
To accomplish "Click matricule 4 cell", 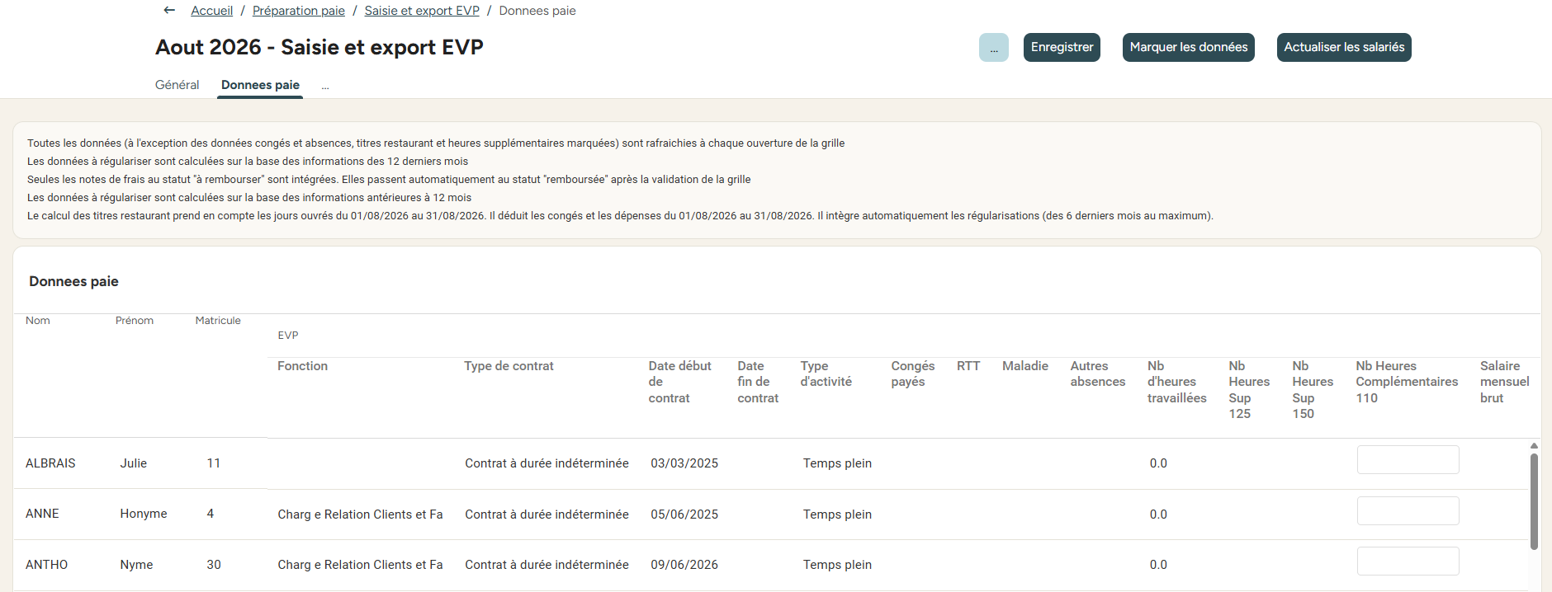I will click(x=211, y=514).
